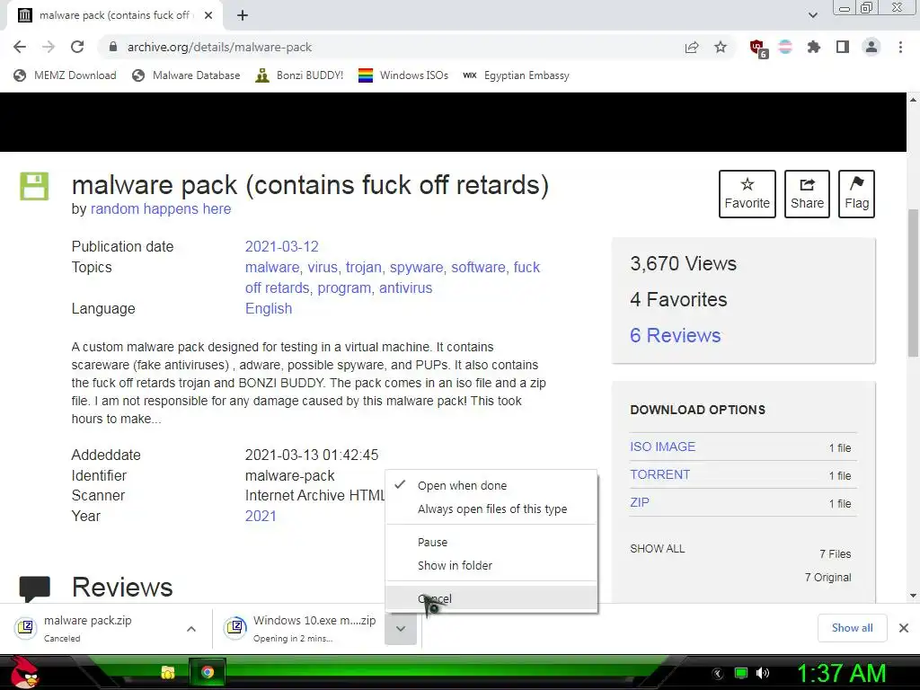Click the share page icon in address bar
920x690 pixels.
[692, 47]
